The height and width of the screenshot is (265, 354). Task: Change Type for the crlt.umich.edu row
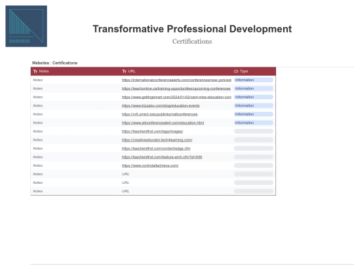click(x=254, y=115)
